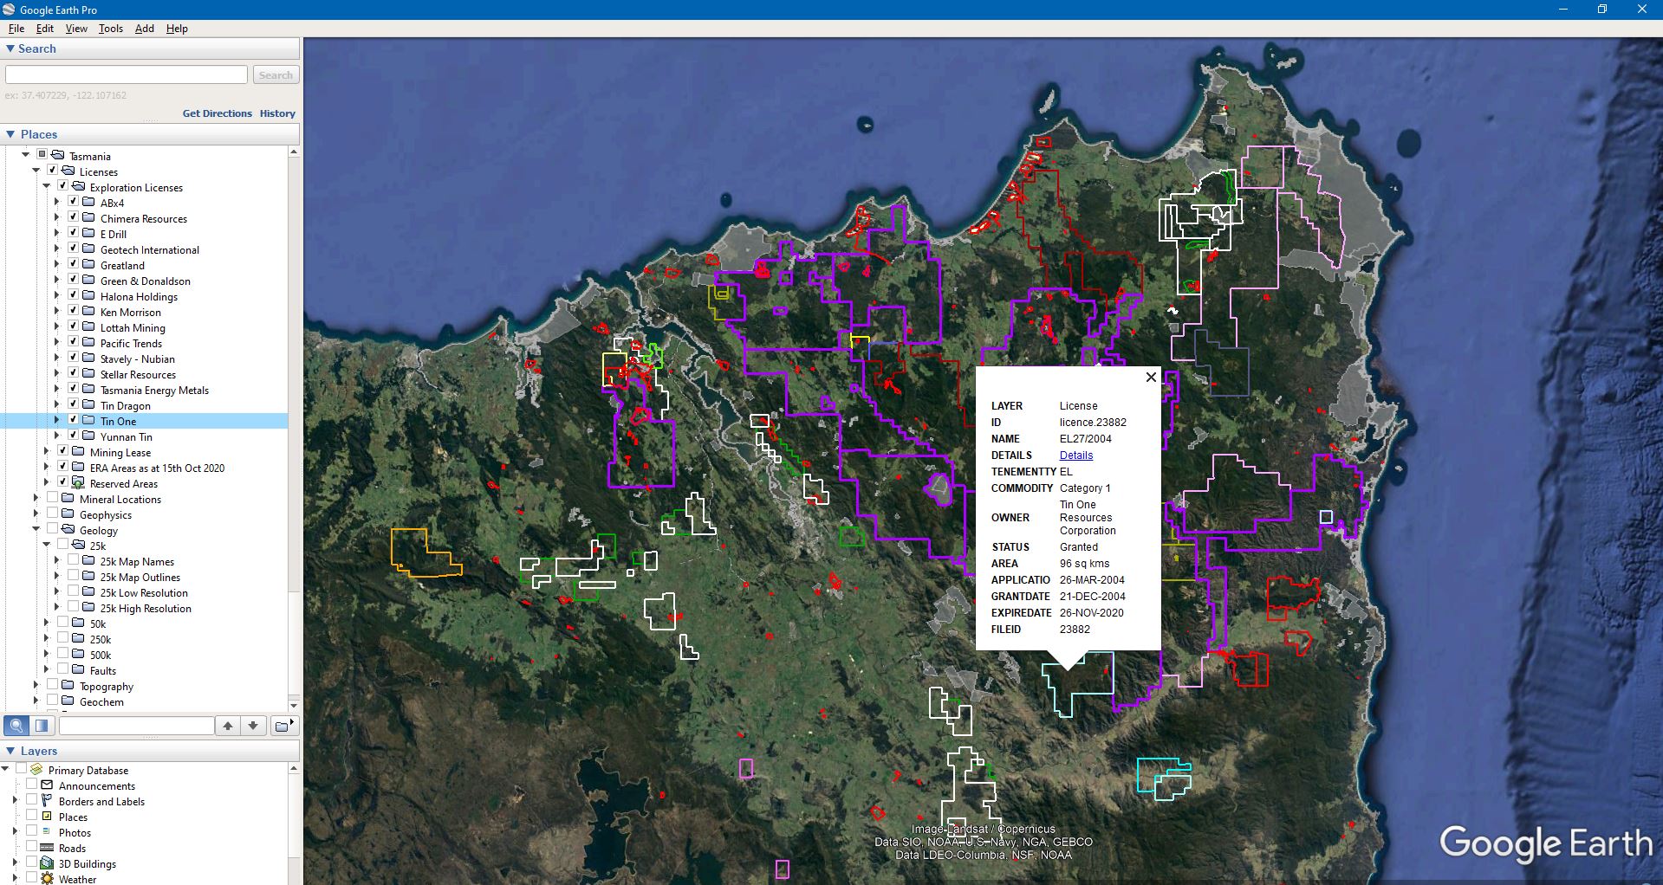Click the Licenses folder icon

point(68,171)
